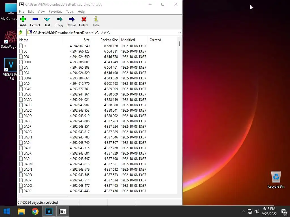Click packed size 4 337 651
Screen dimensions: 290x217
pyautogui.click(x=111, y=164)
